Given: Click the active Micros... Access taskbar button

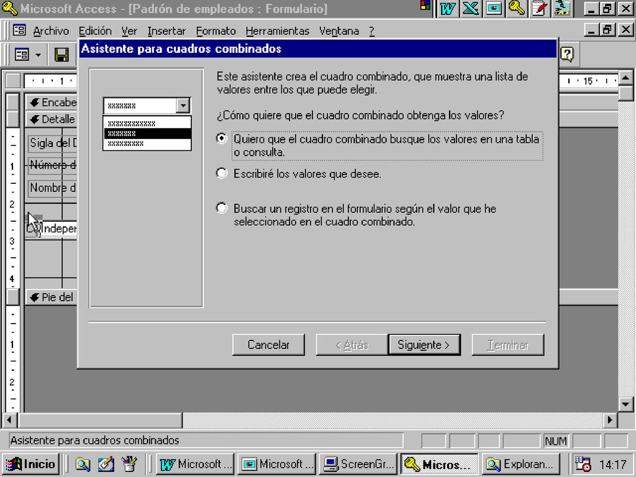Looking at the screenshot, I should point(439,465).
